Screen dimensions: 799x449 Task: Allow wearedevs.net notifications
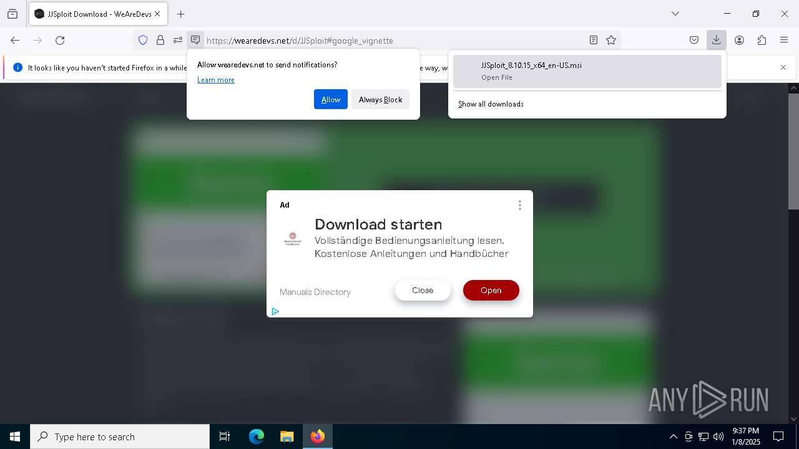tap(331, 99)
